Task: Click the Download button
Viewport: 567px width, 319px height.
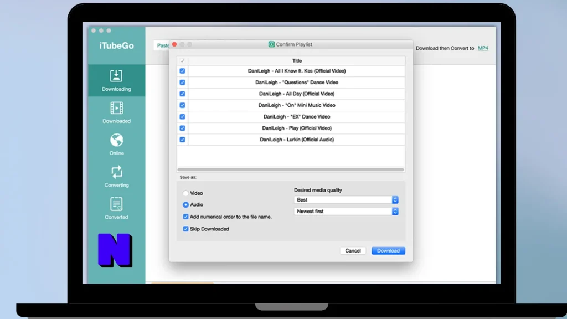Action: click(x=388, y=251)
